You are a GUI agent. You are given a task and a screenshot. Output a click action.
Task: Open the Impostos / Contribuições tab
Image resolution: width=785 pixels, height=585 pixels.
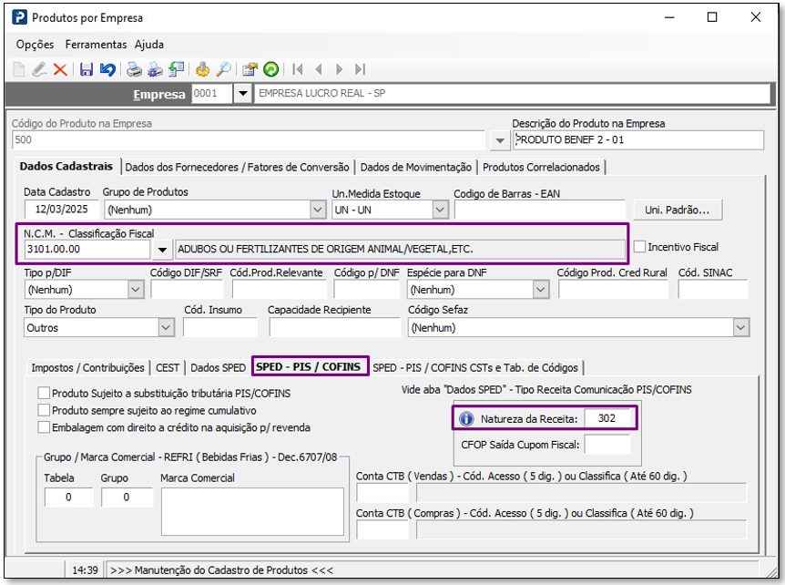coord(87,368)
